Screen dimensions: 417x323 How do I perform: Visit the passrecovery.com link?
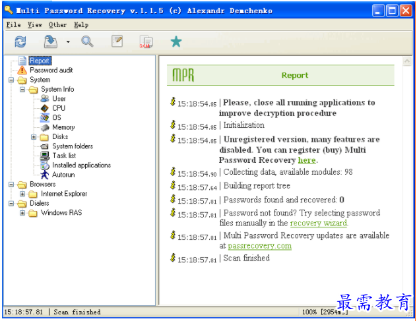(259, 246)
